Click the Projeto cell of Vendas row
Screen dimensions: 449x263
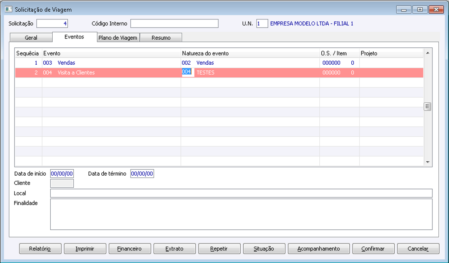(x=391, y=63)
